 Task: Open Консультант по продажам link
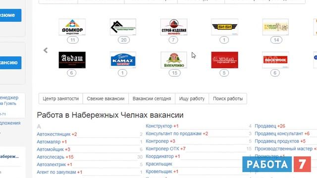point(173,133)
